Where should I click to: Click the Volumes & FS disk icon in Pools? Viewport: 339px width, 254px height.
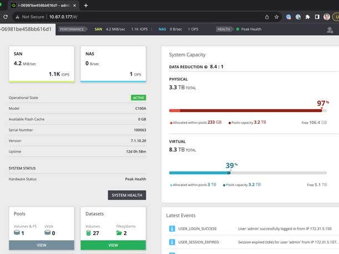coord(18,232)
